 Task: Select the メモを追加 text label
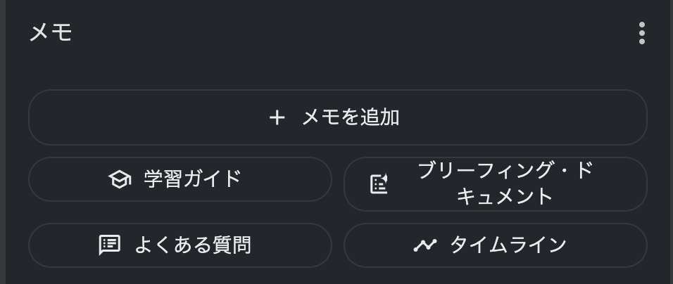click(x=351, y=117)
